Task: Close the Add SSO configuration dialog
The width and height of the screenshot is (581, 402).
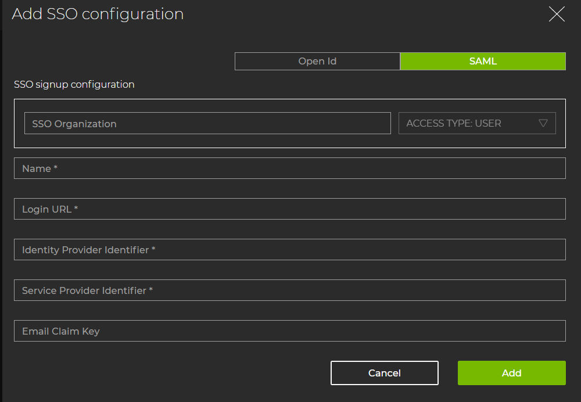Action: tap(557, 14)
